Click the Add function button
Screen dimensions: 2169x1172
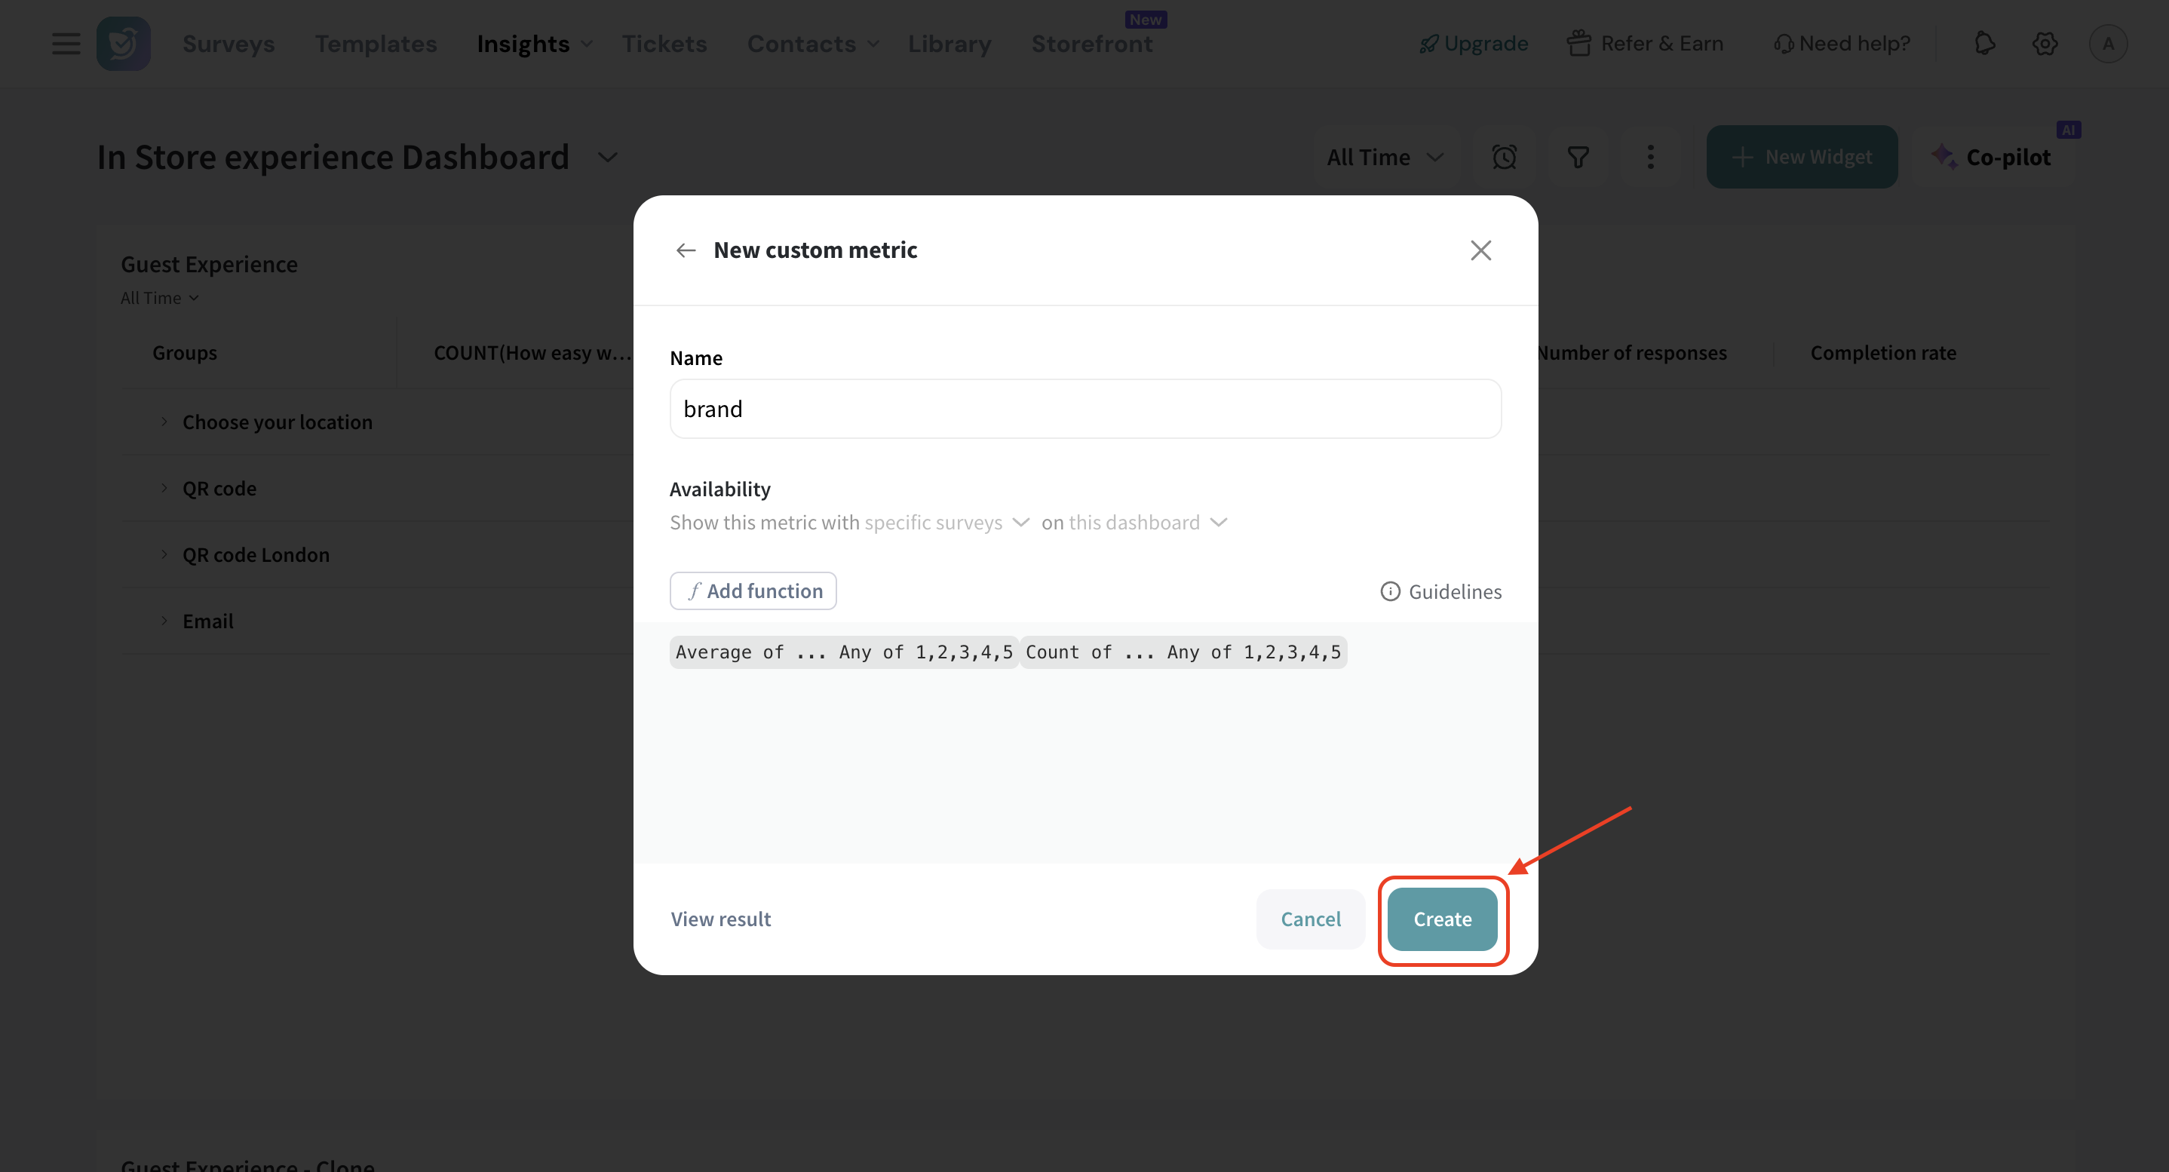coord(753,591)
